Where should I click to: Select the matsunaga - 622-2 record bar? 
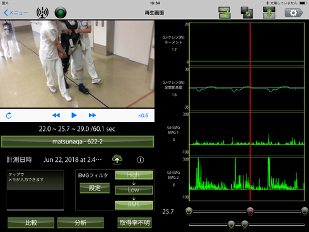click(78, 142)
